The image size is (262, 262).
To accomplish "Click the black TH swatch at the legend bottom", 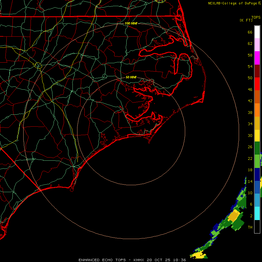I will (x=257, y=226).
